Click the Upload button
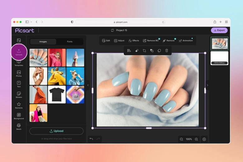Viewport: 243px width, 162px height. tap(56, 131)
